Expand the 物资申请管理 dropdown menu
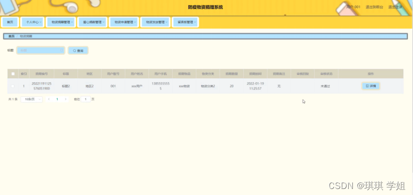 tap(124, 23)
